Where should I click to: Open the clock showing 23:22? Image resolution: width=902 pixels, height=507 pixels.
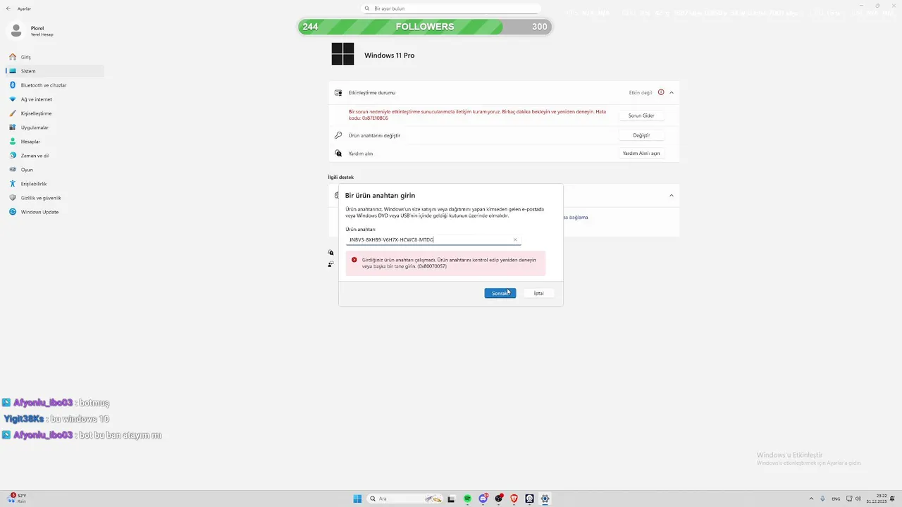877,499
